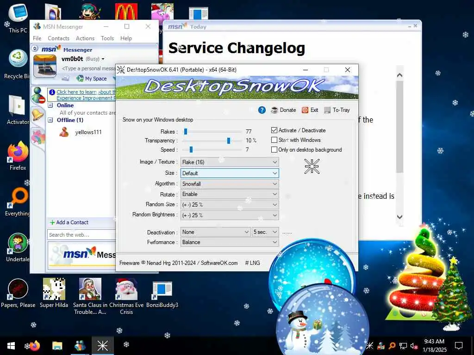Image resolution: width=474 pixels, height=355 pixels.
Task: Collapse the Offline (1) contacts group
Action: pyautogui.click(x=50, y=120)
